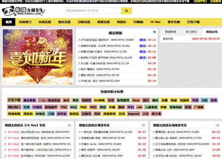Click the panda logo at top left
The width and height of the screenshot is (222, 159).
coord(23,11)
